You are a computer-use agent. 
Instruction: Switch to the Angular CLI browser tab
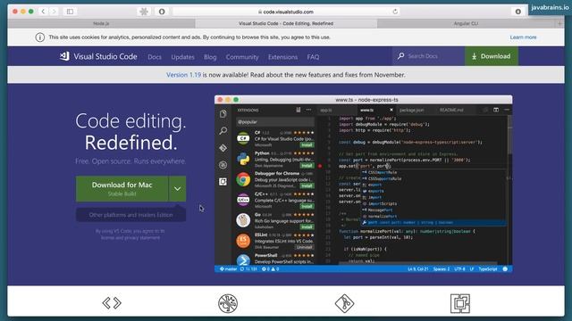click(466, 24)
